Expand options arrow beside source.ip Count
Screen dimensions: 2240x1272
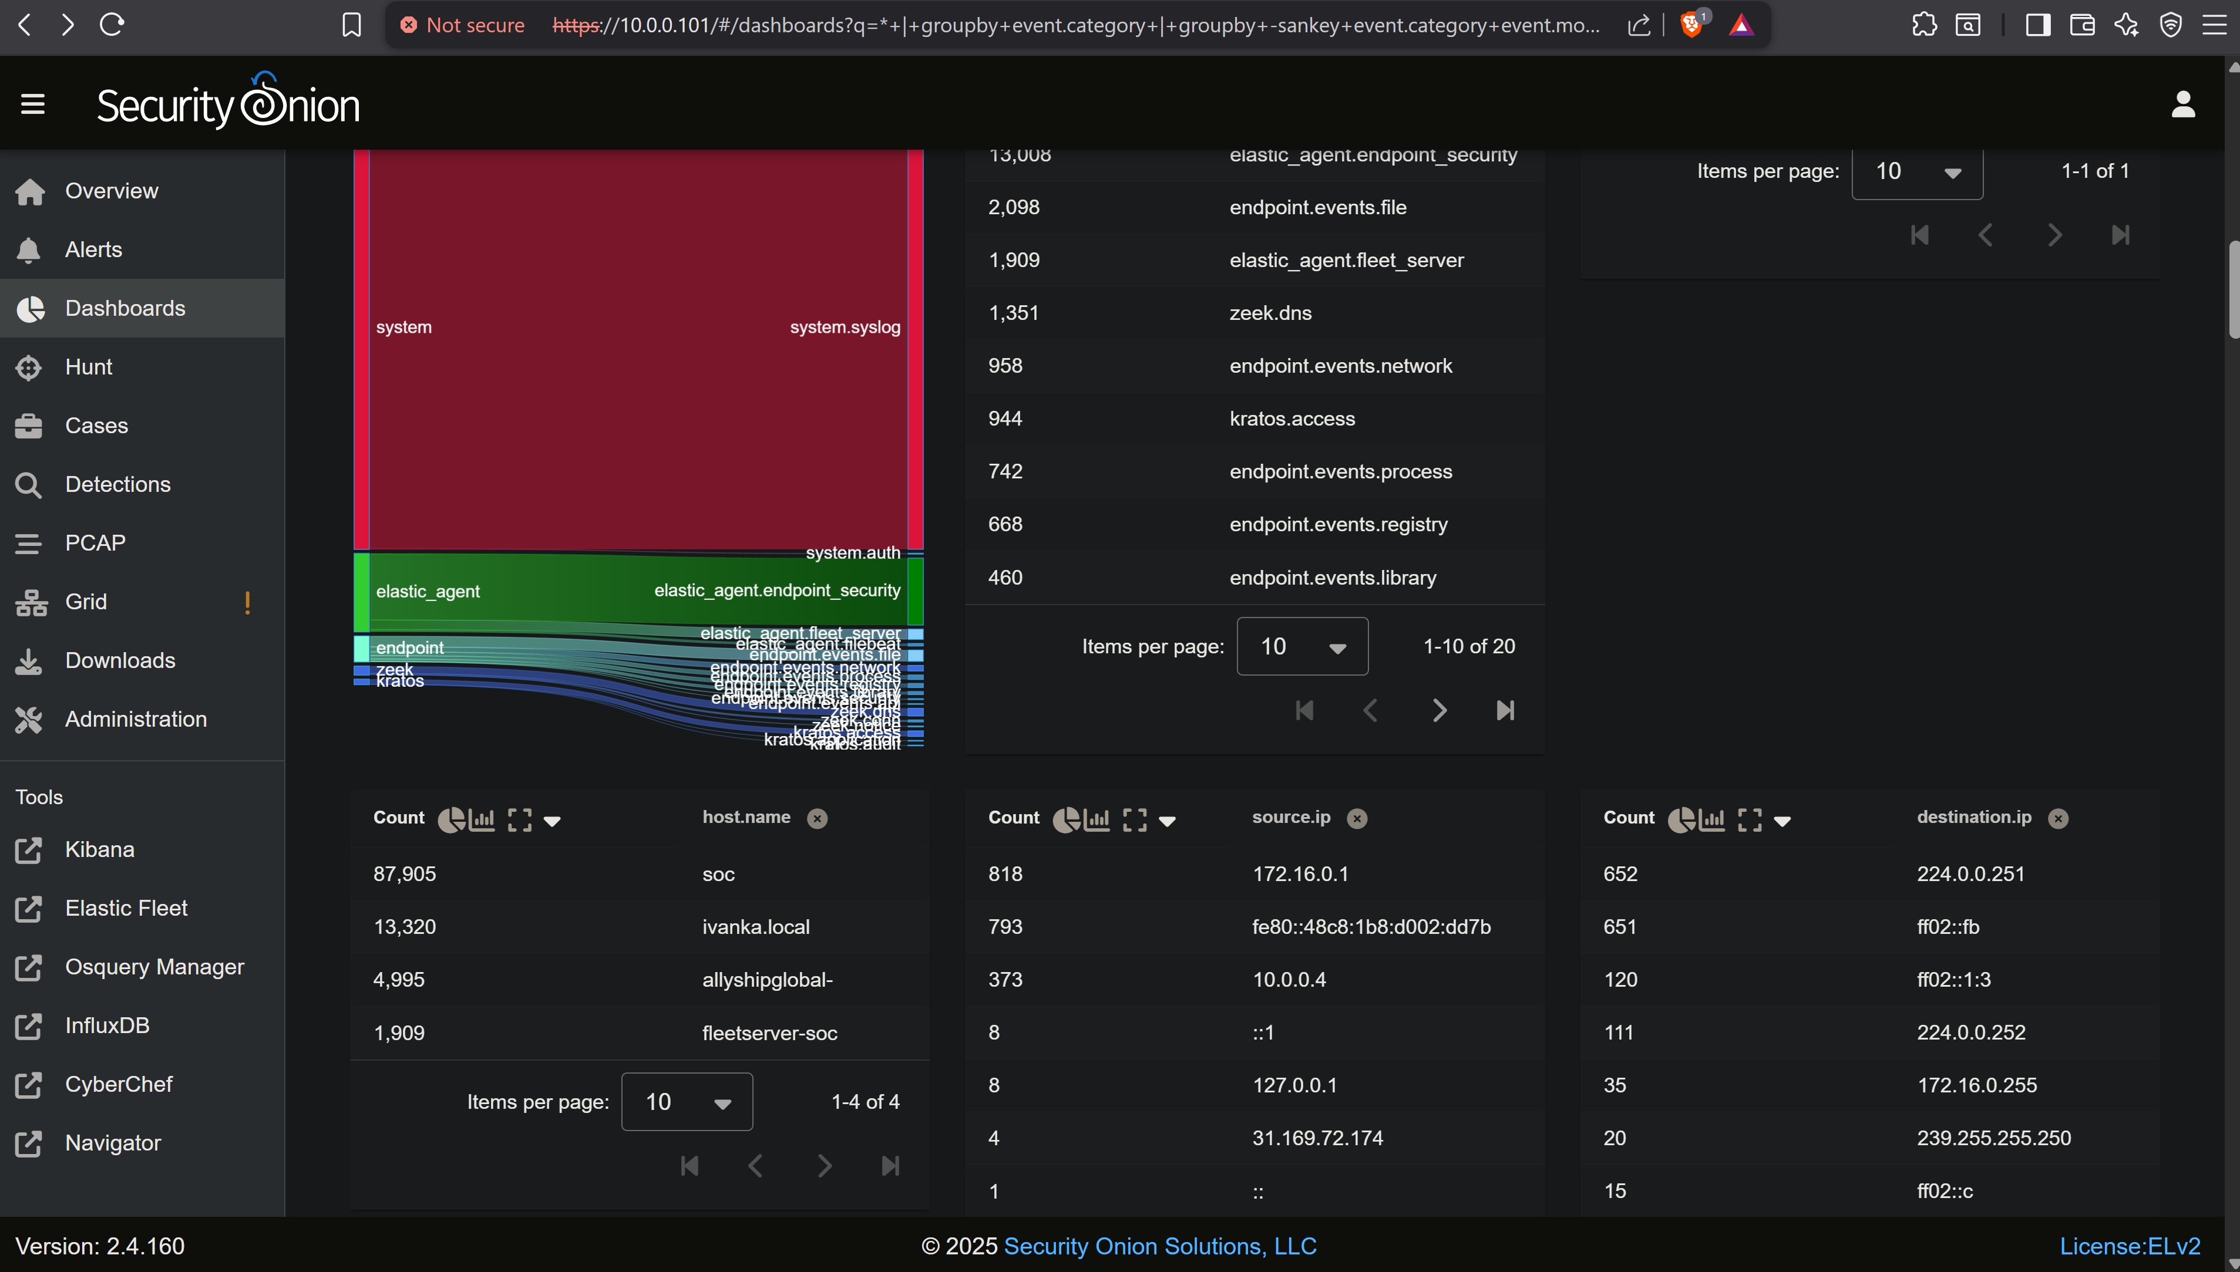pyautogui.click(x=1167, y=821)
